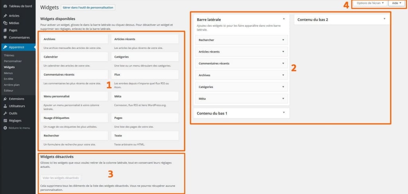Select the available Calendrier widget
This screenshot has height=194, width=408.
(x=74, y=56)
